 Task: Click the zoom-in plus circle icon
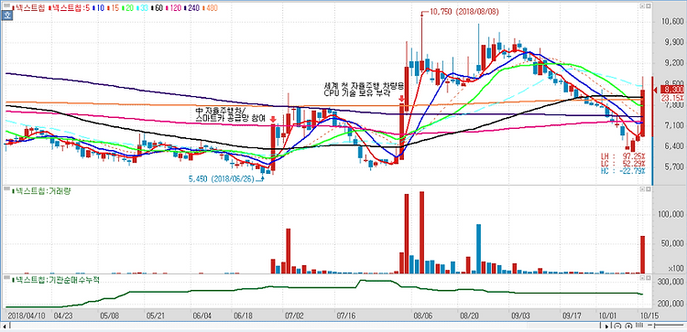coord(628,326)
